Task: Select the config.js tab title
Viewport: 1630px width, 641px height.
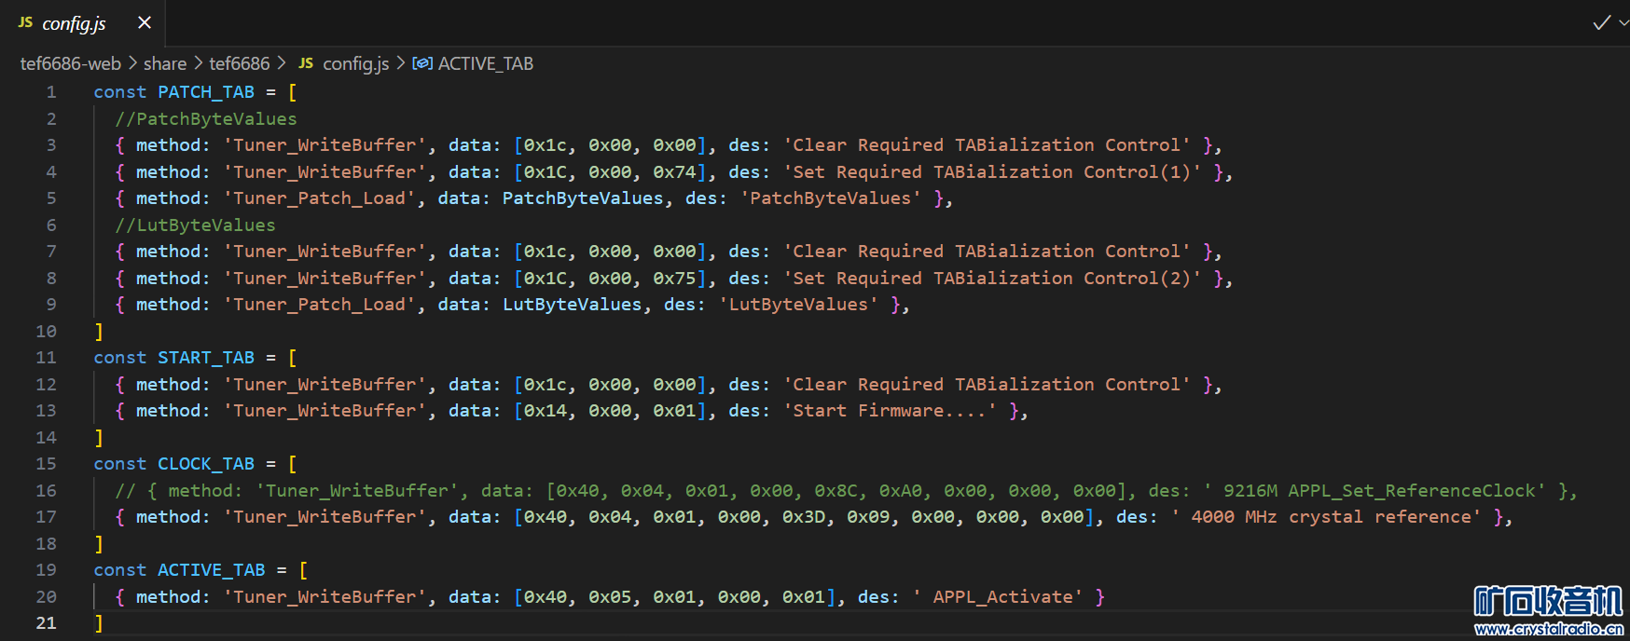Action: pyautogui.click(x=74, y=23)
